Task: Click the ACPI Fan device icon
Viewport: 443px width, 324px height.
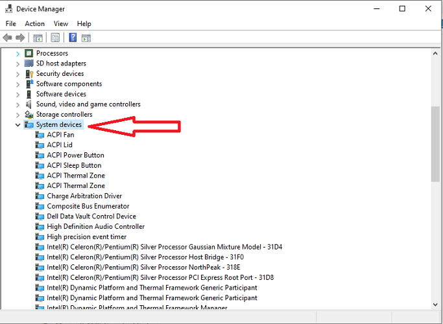Action: tap(40, 135)
